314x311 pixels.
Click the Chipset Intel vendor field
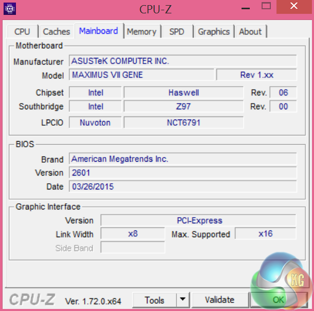[x=95, y=92]
